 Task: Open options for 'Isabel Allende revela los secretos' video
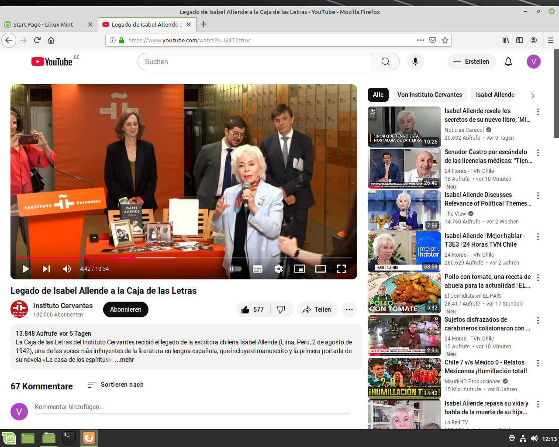(538, 112)
